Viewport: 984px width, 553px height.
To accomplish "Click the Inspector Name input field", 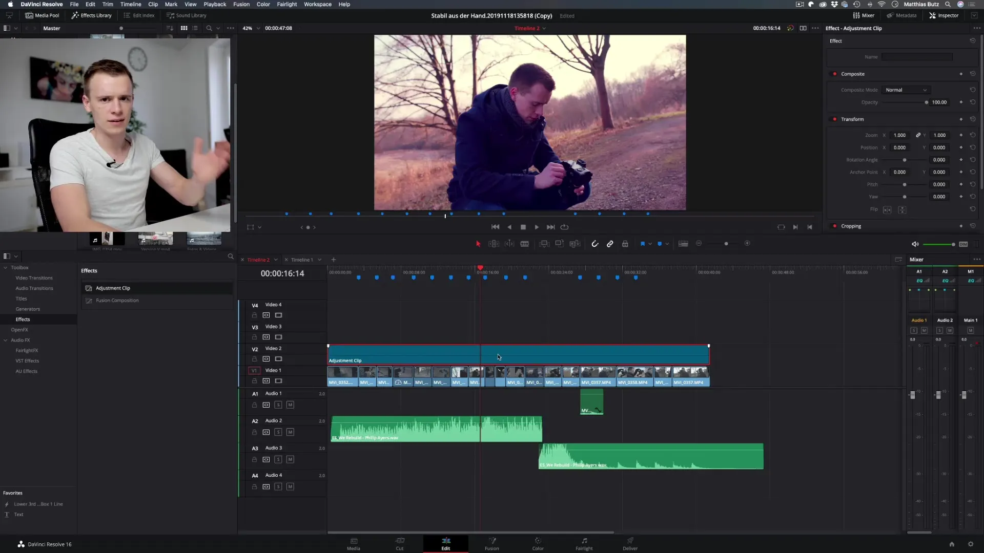I will click(x=917, y=57).
